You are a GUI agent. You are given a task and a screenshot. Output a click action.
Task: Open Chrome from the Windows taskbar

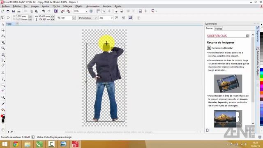click(x=16, y=144)
